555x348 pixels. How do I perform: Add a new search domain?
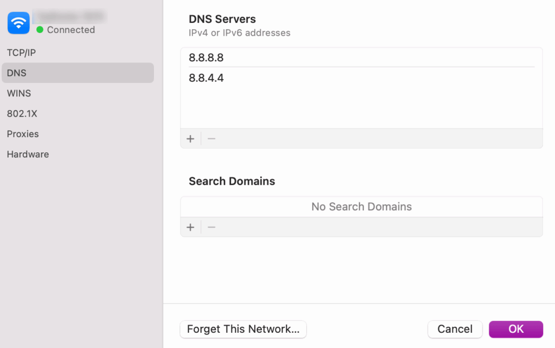190,227
